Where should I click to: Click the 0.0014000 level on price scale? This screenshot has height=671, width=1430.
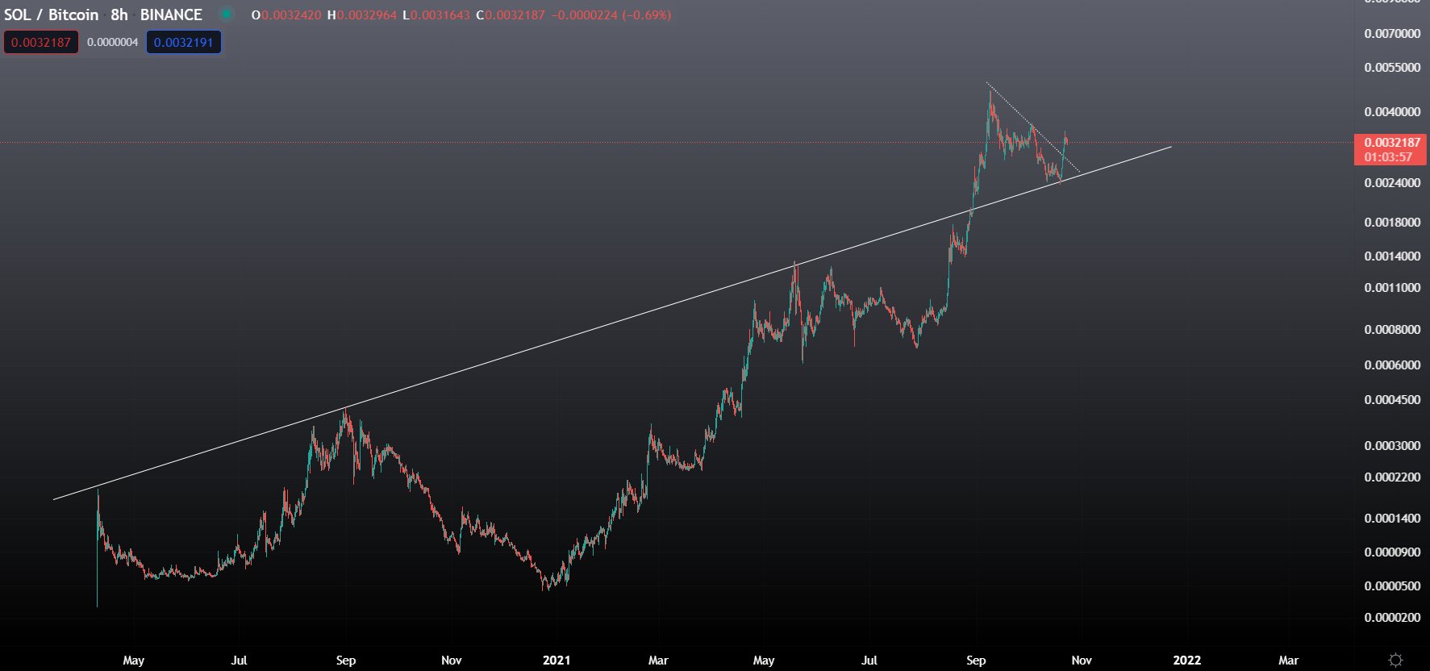(1392, 256)
